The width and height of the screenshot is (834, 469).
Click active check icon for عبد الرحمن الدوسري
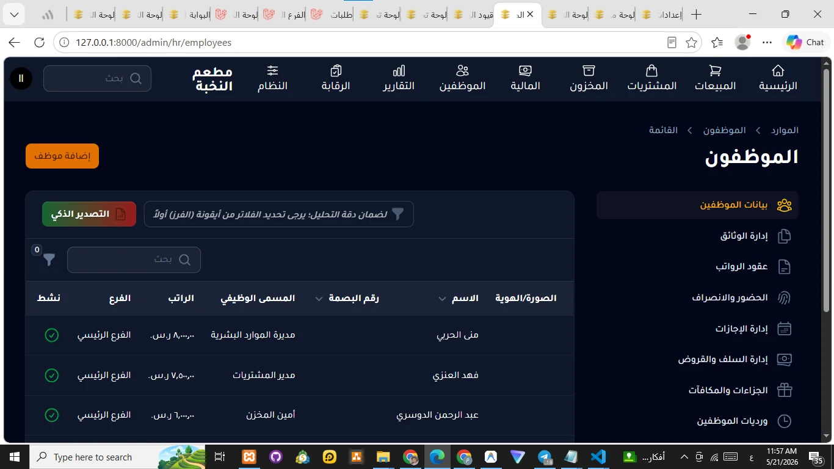(x=52, y=415)
